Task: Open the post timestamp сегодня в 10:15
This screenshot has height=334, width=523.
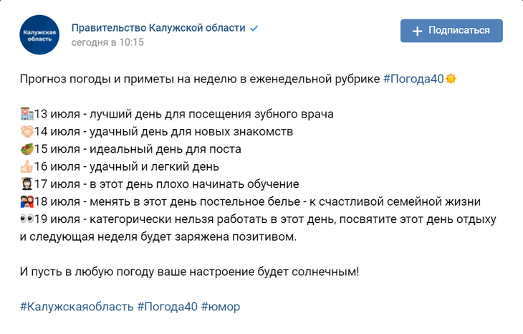Action: (x=107, y=42)
